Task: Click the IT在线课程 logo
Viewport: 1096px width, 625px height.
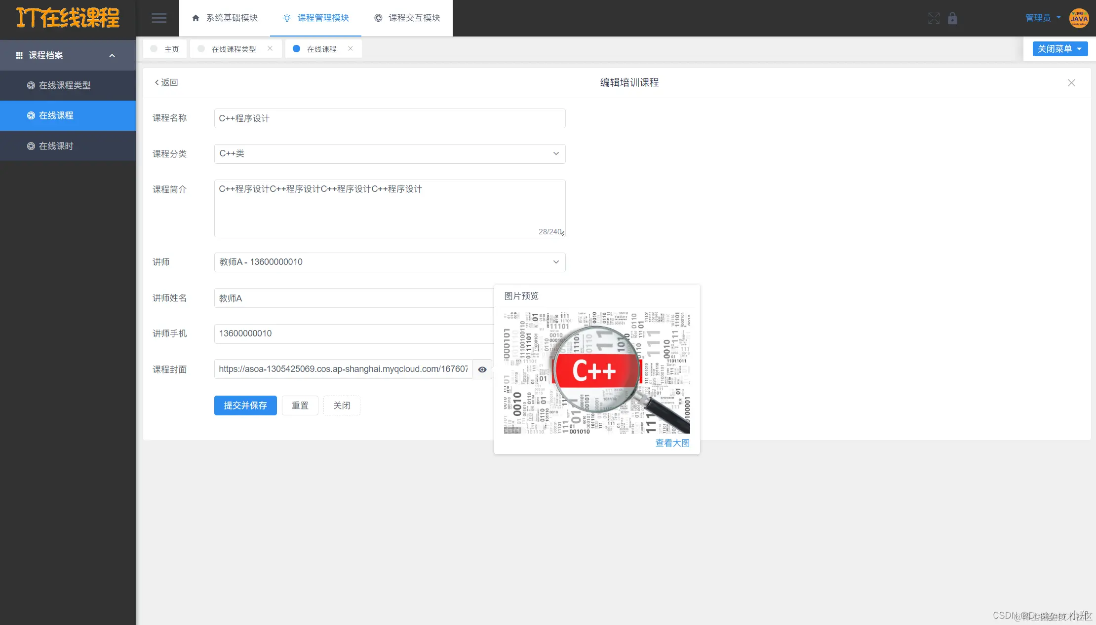Action: [67, 18]
